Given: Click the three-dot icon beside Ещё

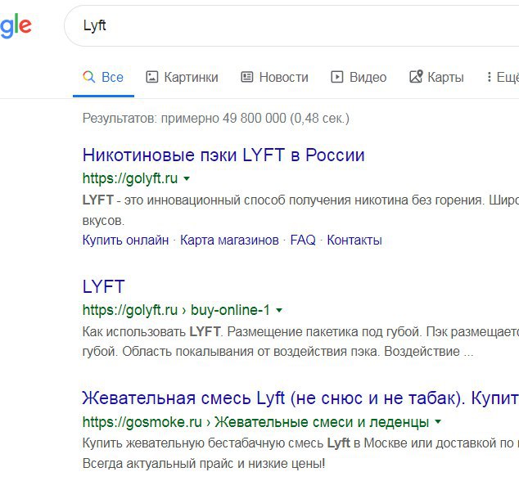Looking at the screenshot, I should (489, 77).
